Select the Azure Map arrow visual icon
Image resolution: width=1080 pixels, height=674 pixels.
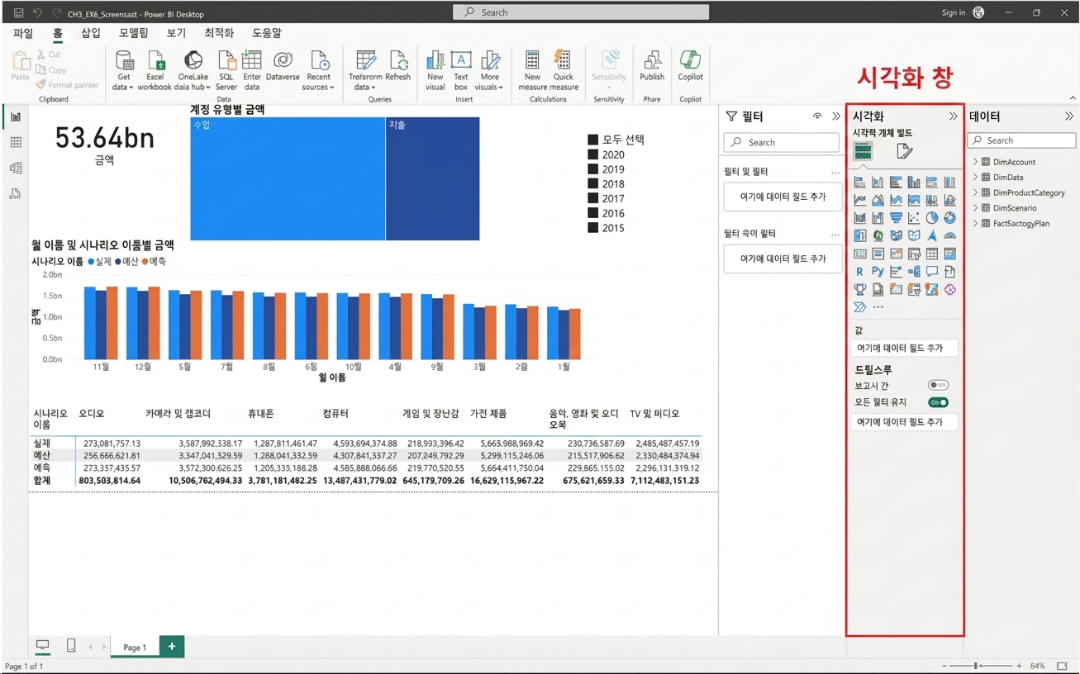pos(932,235)
